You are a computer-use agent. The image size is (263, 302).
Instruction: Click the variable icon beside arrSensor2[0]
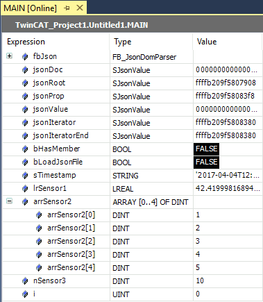(x=39, y=215)
